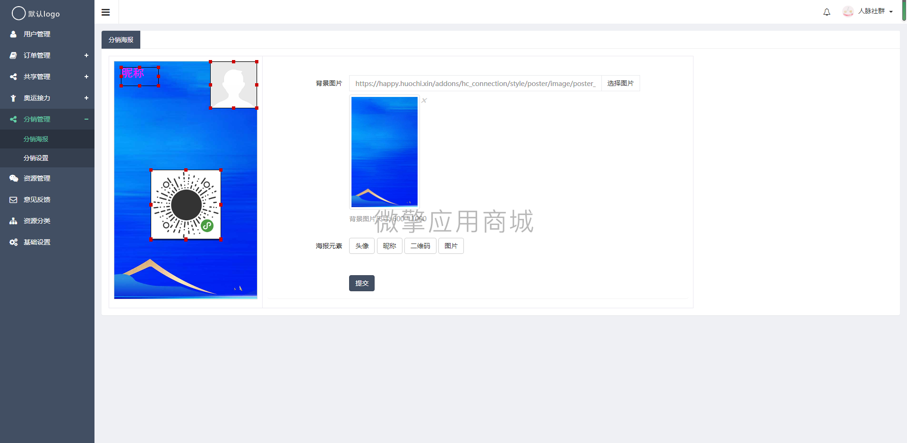The image size is (907, 443).
Task: Open 共享管理 menu item
Action: [x=47, y=77]
